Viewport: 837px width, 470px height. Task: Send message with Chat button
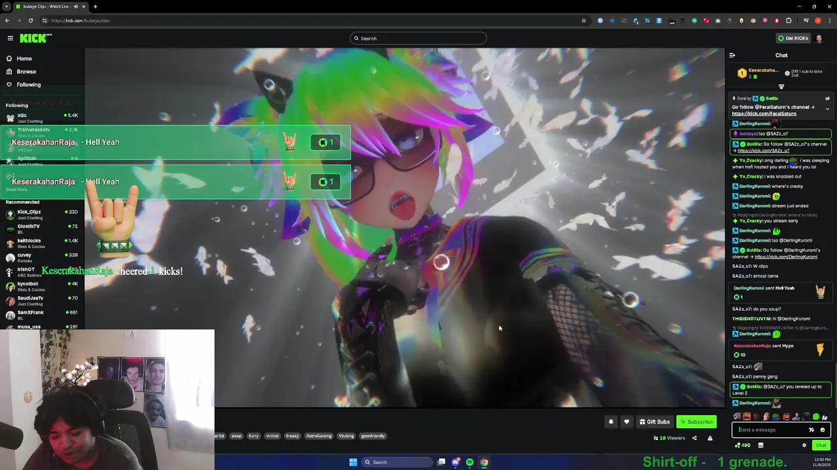pyautogui.click(x=821, y=445)
